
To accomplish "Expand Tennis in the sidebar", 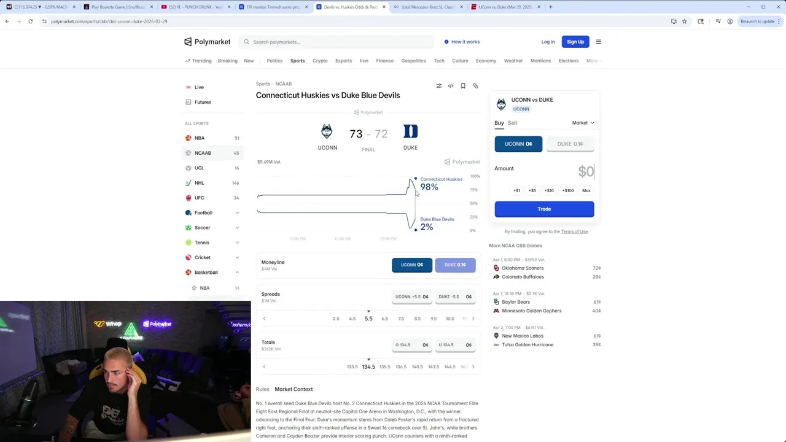I will (x=212, y=242).
